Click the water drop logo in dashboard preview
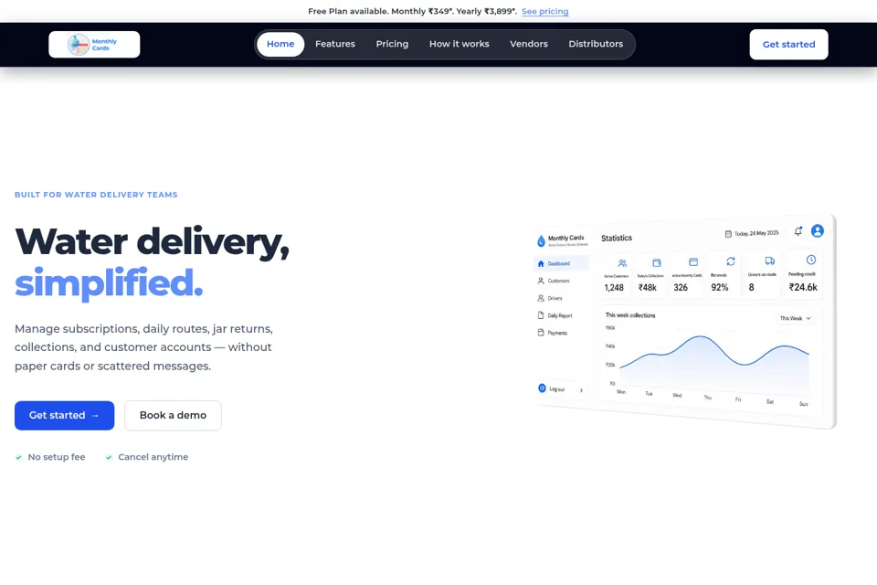877x585 pixels. [541, 241]
